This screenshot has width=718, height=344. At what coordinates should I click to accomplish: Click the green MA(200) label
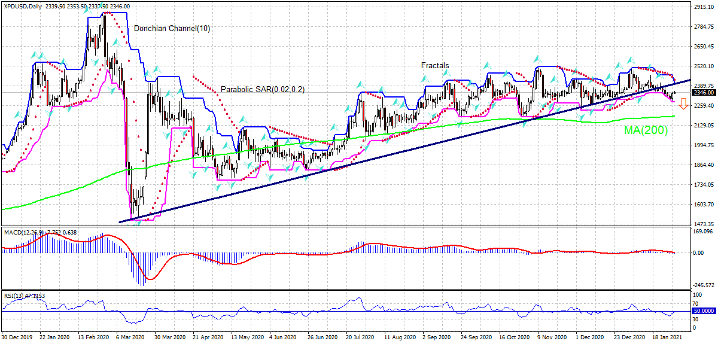click(646, 130)
